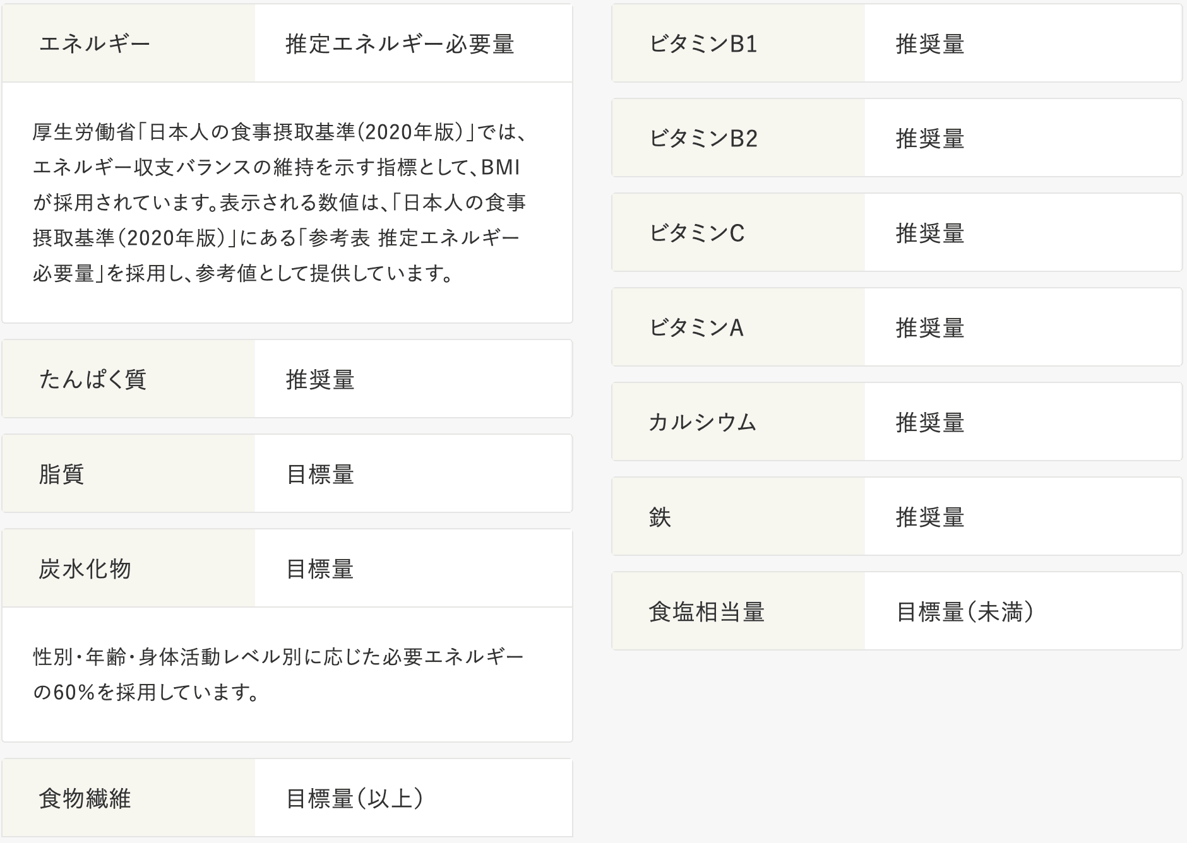The image size is (1187, 843).
Task: Select the 炭水化物 row label
Action: [x=85, y=569]
